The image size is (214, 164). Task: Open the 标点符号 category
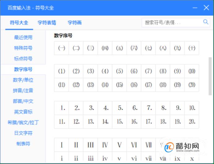coord(23,59)
